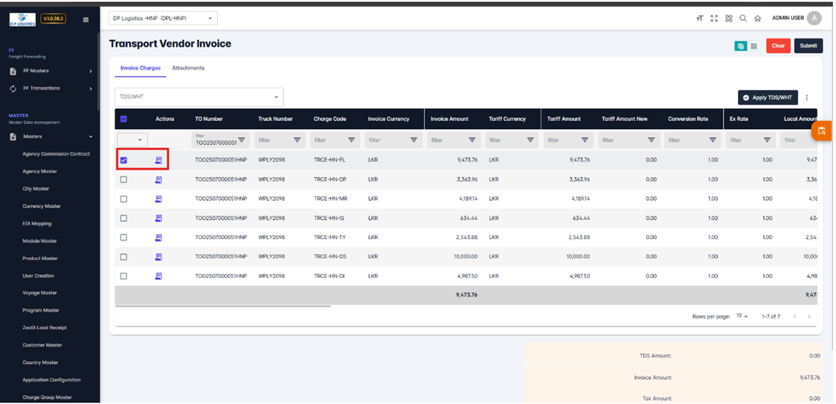Viewport: 836px width, 404px height.
Task: Click the font size icon in header
Action: pyautogui.click(x=699, y=19)
